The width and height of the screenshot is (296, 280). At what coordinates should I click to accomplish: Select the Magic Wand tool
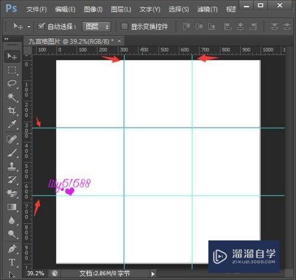pyautogui.click(x=12, y=97)
